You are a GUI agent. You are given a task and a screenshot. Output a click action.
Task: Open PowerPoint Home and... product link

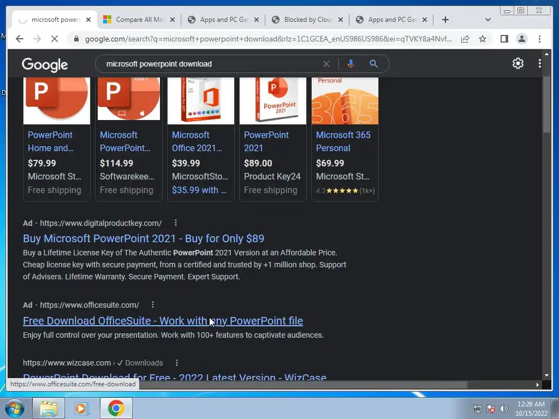click(51, 141)
